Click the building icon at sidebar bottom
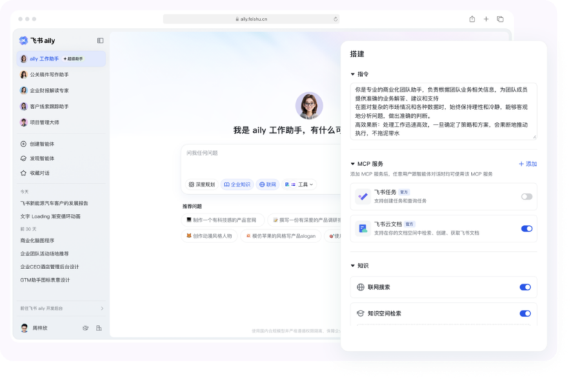The width and height of the screenshot is (571, 380). (x=99, y=328)
